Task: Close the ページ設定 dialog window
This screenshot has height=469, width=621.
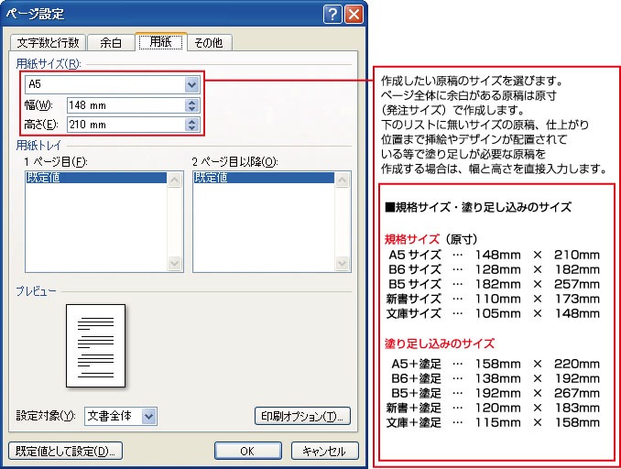Action: point(354,14)
